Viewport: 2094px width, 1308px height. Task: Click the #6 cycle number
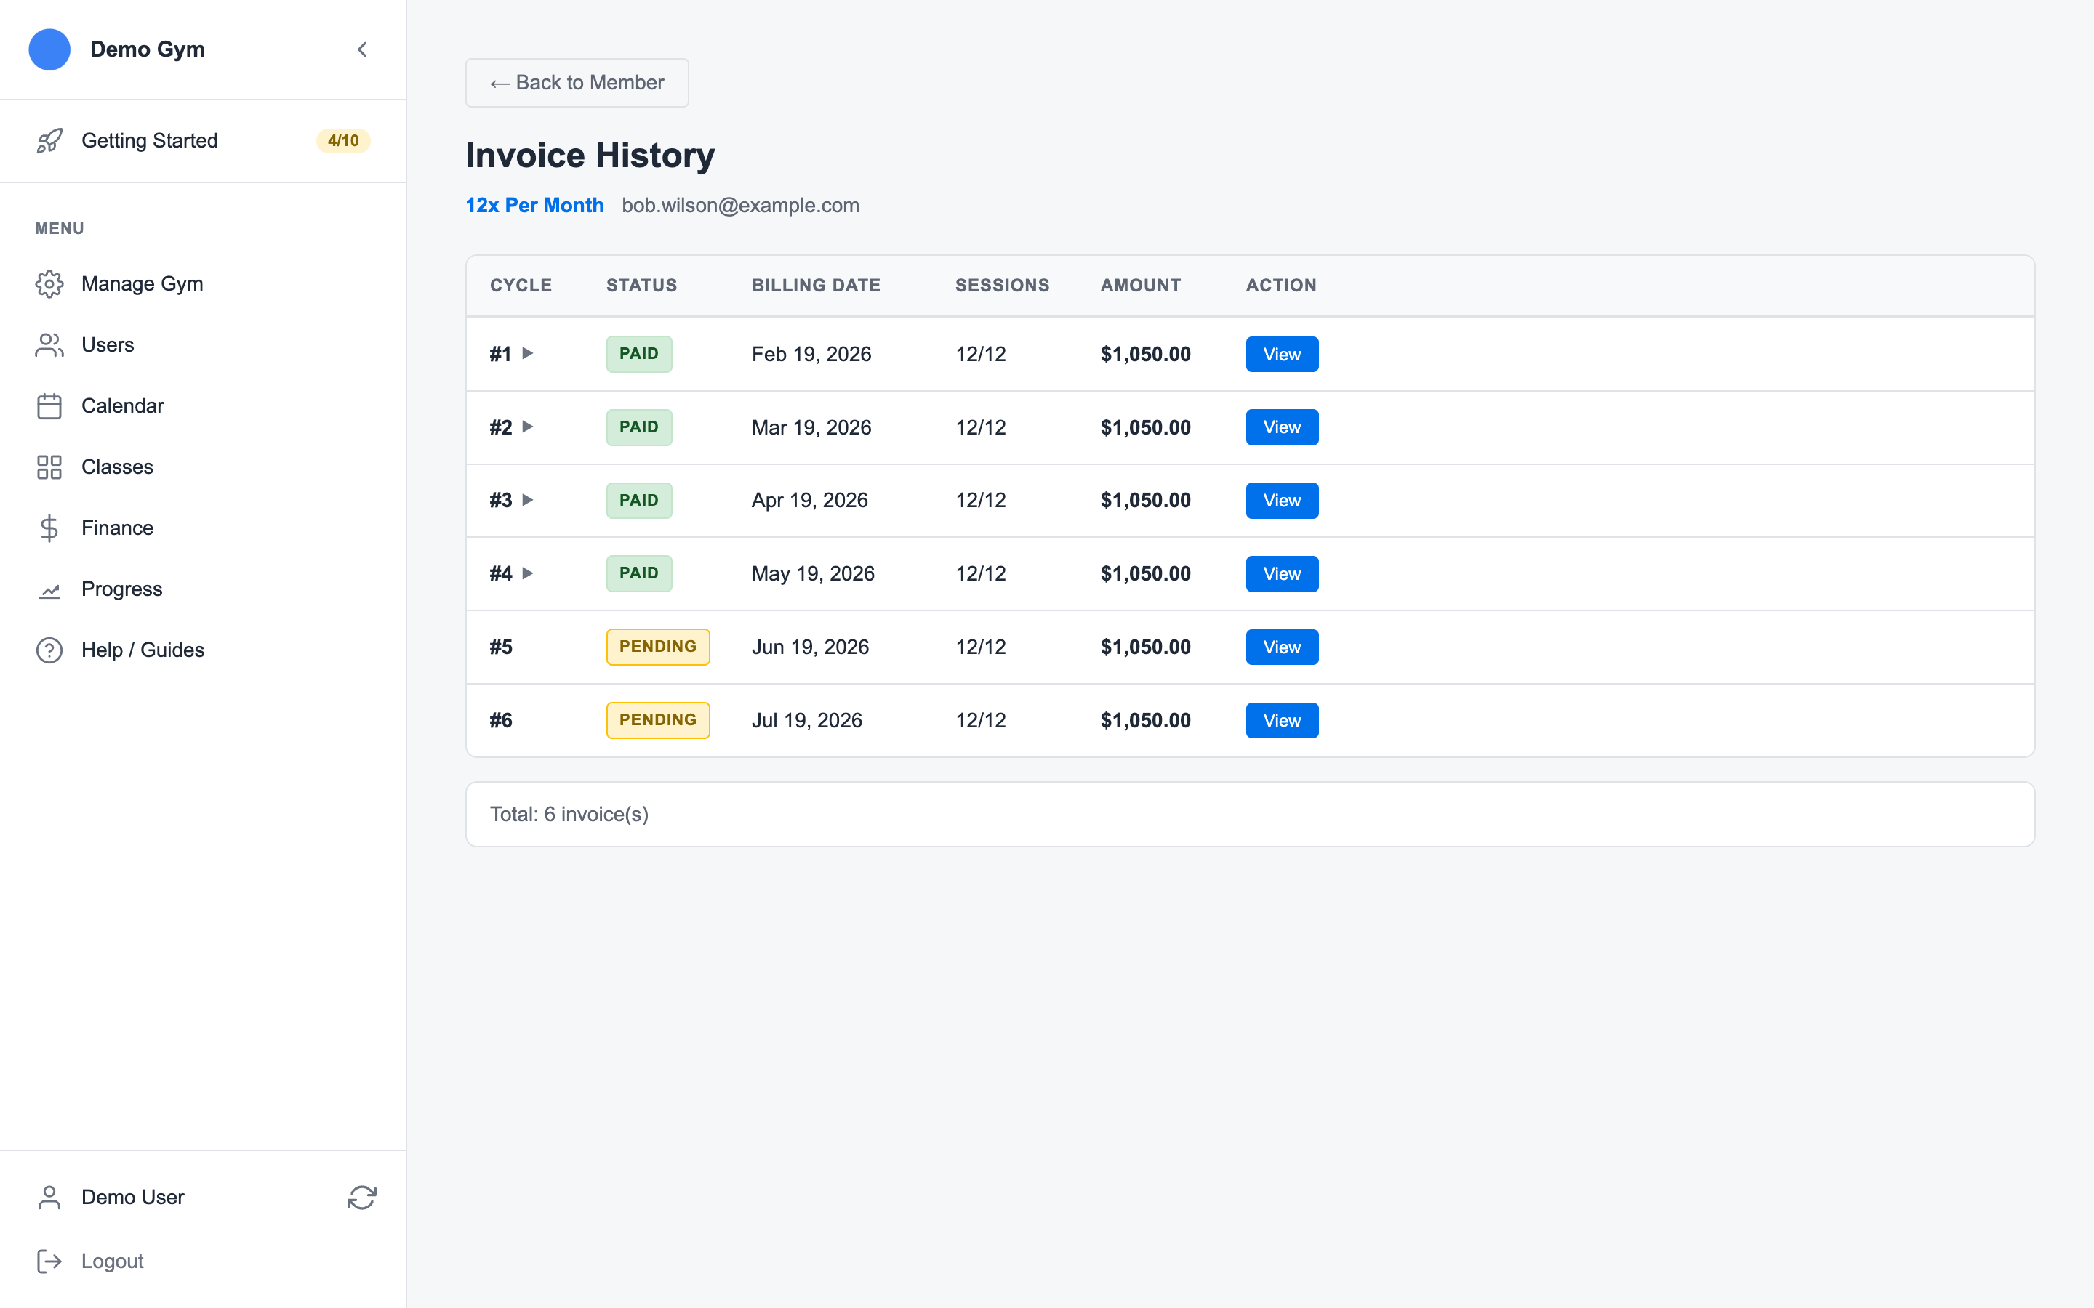[x=501, y=721]
